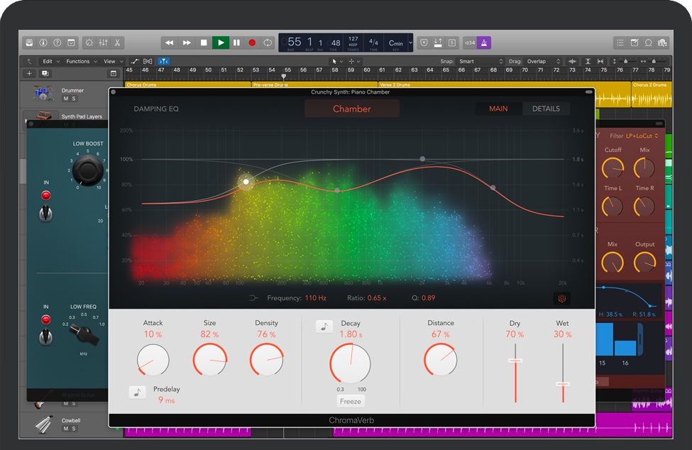
Task: Click the red Record button
Action: (x=252, y=43)
